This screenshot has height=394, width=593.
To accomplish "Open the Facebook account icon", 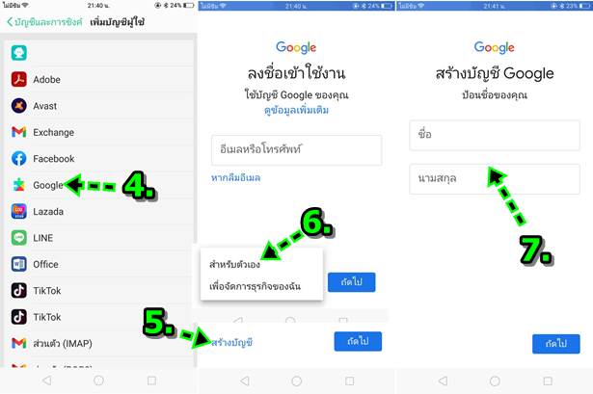I will (19, 159).
